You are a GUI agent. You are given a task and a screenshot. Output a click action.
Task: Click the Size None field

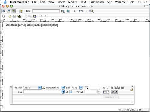[75, 88]
